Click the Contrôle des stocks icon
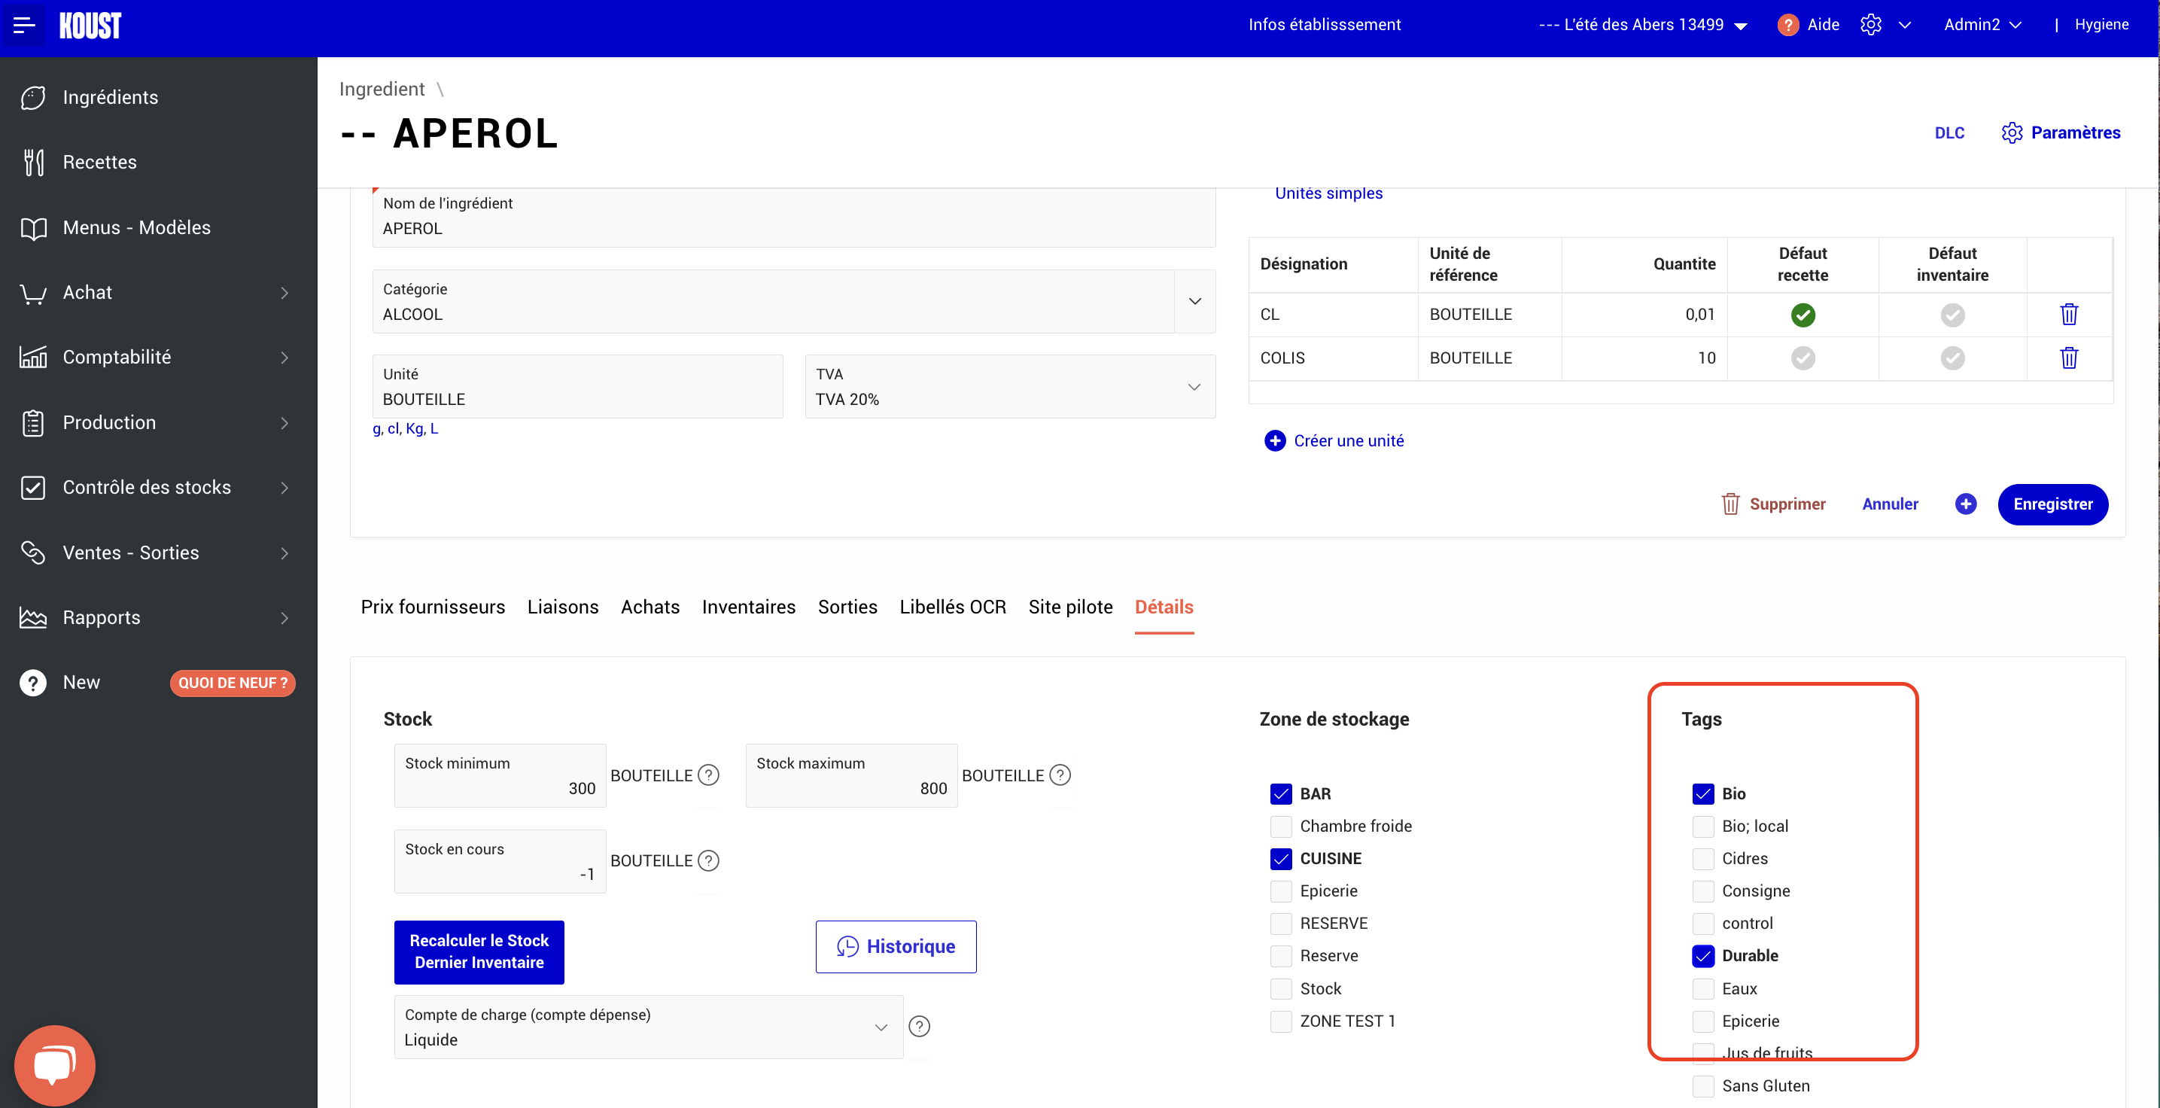The width and height of the screenshot is (2160, 1108). click(x=32, y=487)
